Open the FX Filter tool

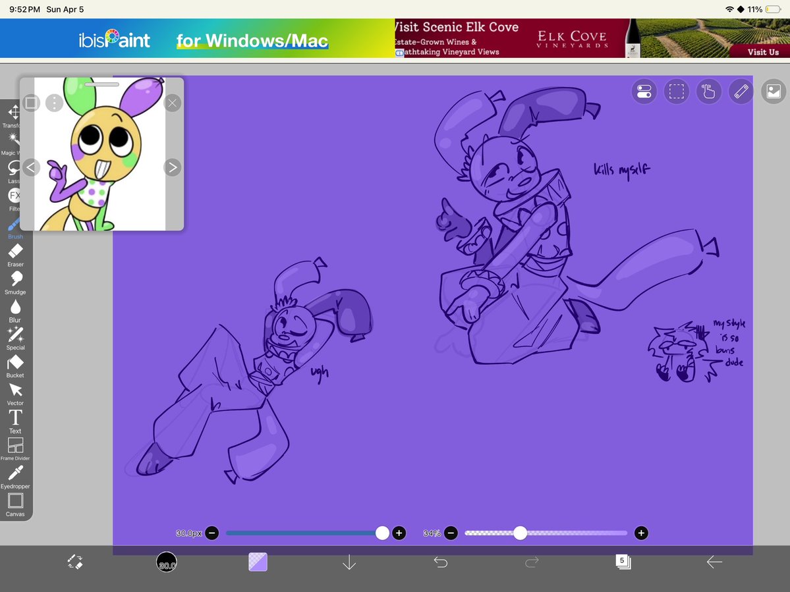[x=14, y=200]
